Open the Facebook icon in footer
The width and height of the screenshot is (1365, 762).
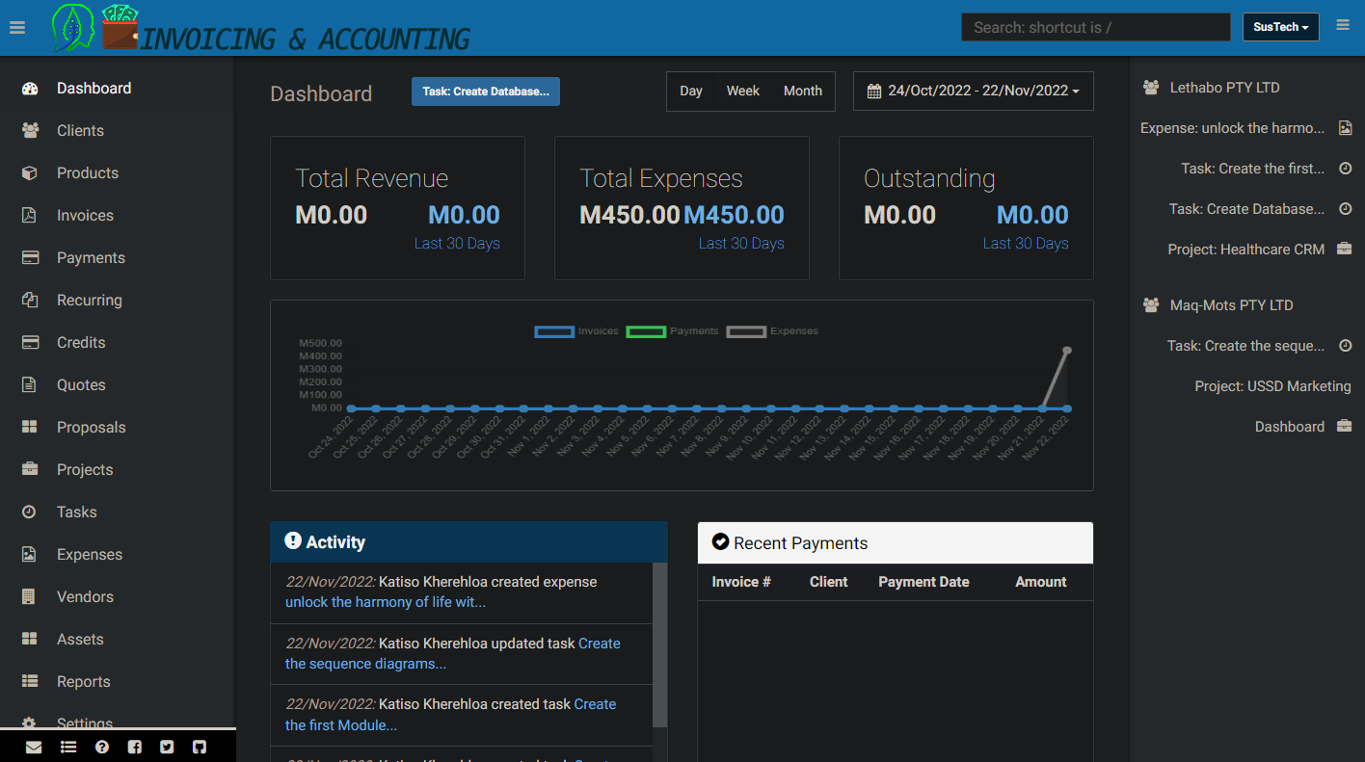coord(135,747)
